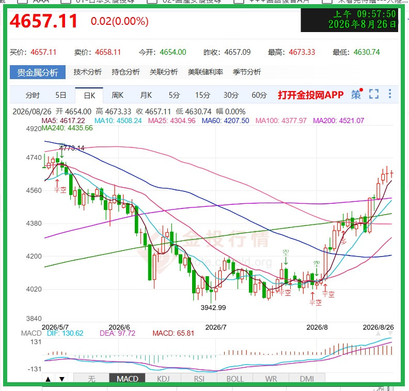409x391 pixels.
Task: Open the three-dot more options menu
Action: 390,94
